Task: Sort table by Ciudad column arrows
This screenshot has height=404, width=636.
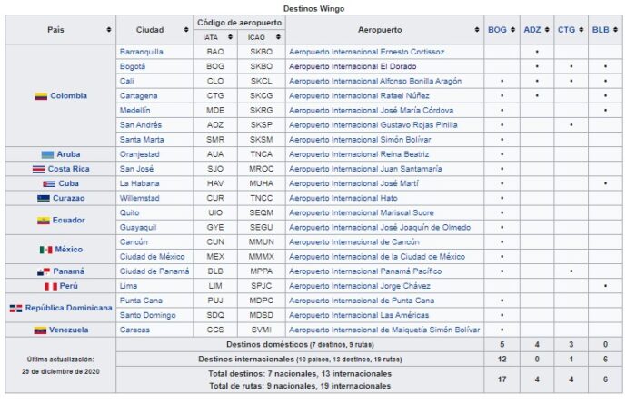Action: 184,30
